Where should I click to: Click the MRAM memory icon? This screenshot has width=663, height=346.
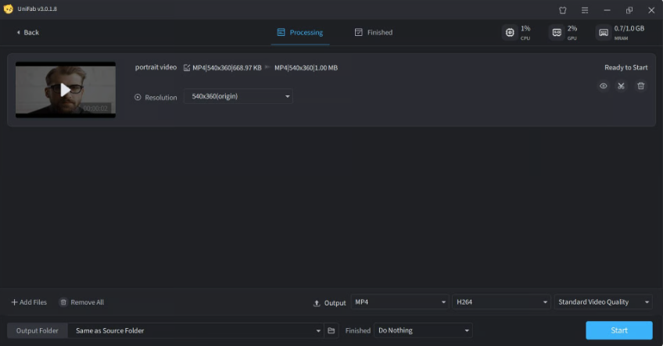point(603,32)
